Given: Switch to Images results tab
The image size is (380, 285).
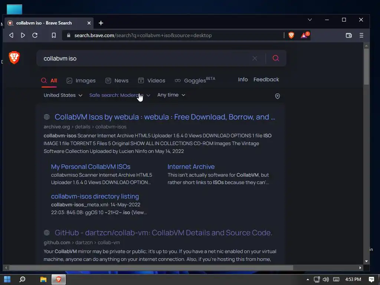Looking at the screenshot, I should pyautogui.click(x=81, y=81).
